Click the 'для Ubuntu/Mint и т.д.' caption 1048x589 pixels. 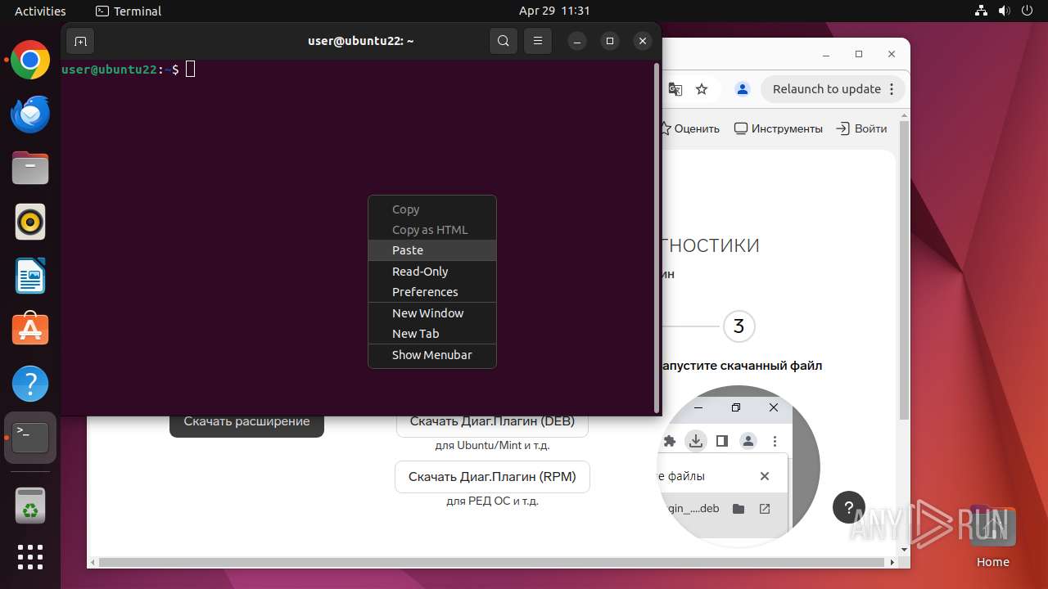point(492,446)
